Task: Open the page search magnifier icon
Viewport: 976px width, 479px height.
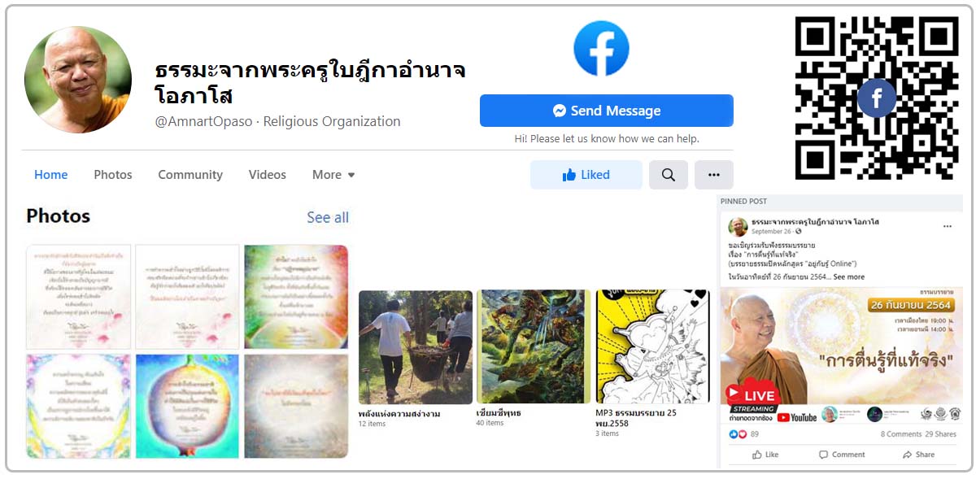Action: [669, 175]
